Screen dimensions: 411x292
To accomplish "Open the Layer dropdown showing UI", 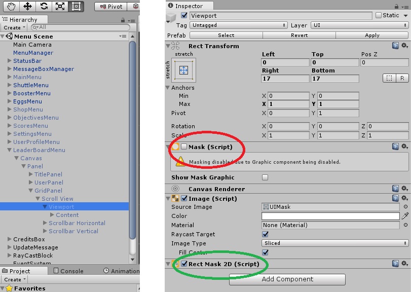I will pos(360,25).
